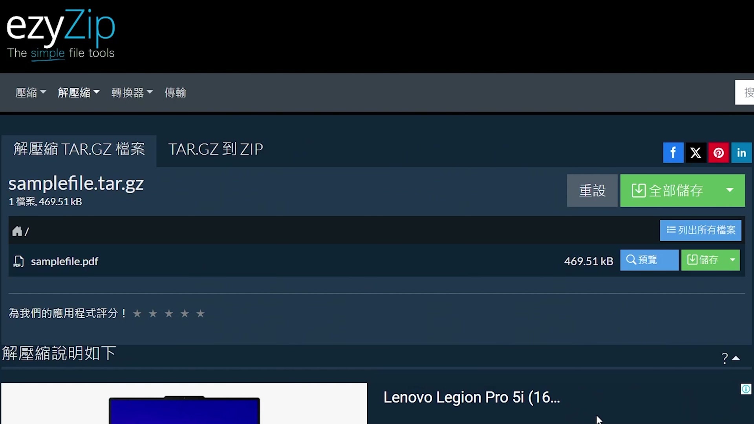Click the PDF file icon beside samplefile.pdf
Screen dimensions: 754x424
[18, 261]
